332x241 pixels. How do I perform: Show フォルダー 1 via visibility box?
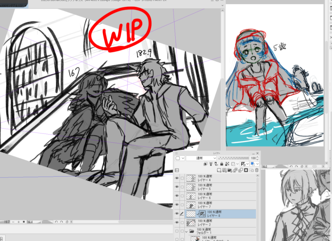[x=177, y=231]
